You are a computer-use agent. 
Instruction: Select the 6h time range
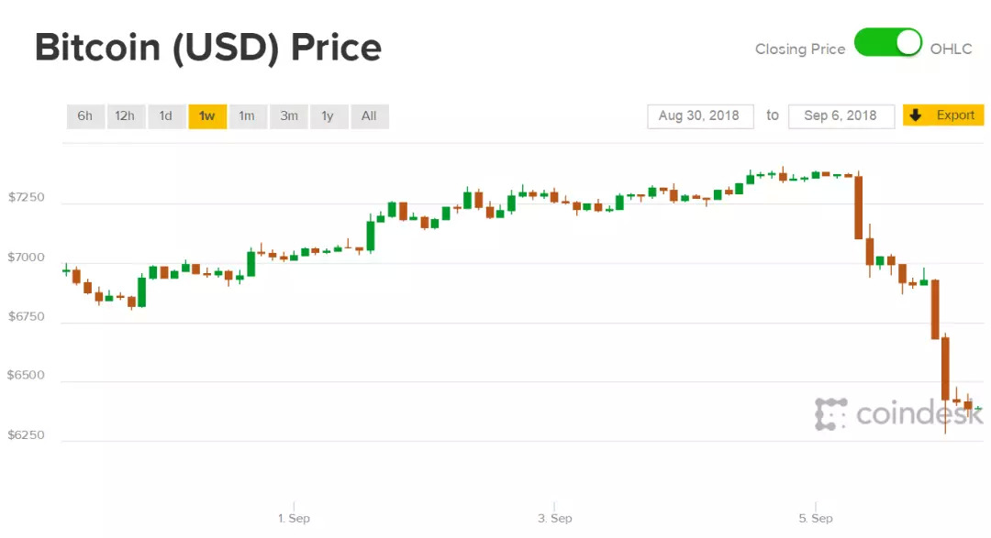[84, 116]
